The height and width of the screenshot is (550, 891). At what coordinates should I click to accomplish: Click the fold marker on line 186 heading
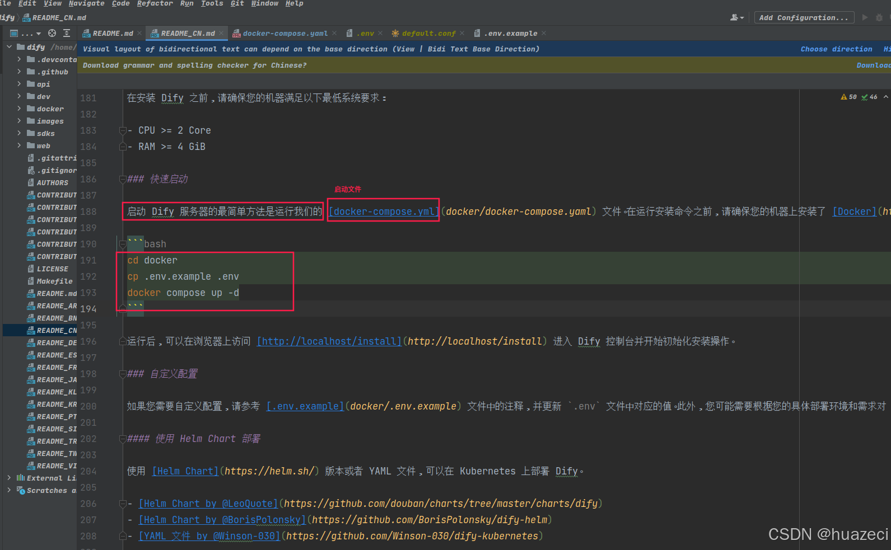point(123,180)
